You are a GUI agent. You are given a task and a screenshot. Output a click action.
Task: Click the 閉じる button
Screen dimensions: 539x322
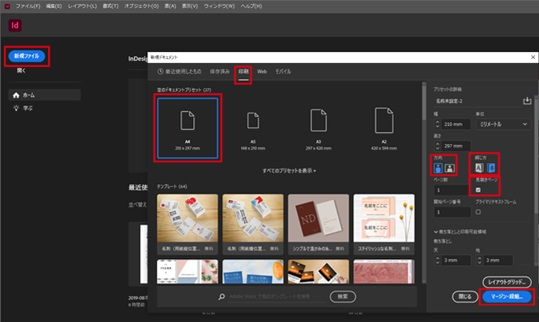[465, 297]
